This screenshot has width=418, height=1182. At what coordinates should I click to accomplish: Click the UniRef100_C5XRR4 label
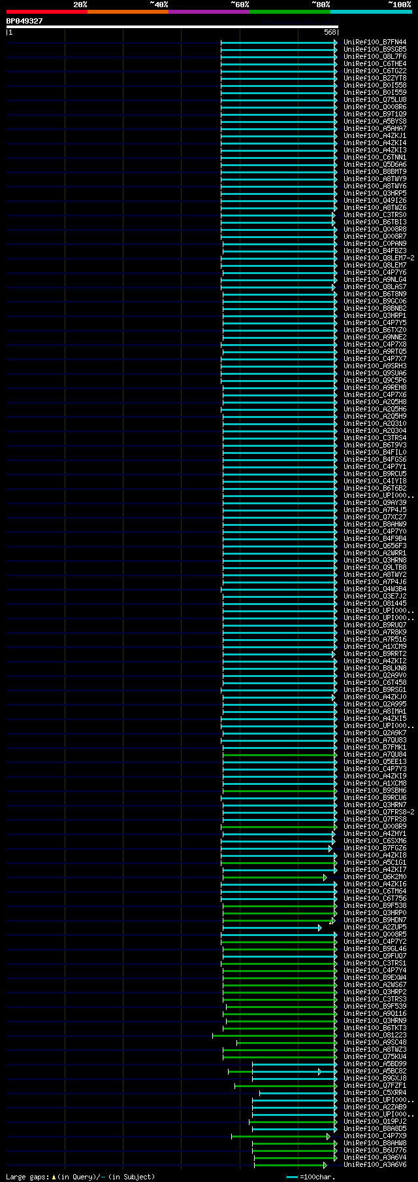[375, 1093]
